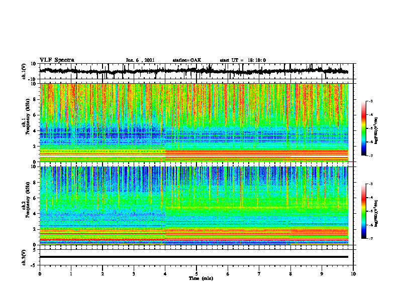398x307 pixels.
Task: Click the "ch.1(V)" waveform axis label
Action: (24, 71)
